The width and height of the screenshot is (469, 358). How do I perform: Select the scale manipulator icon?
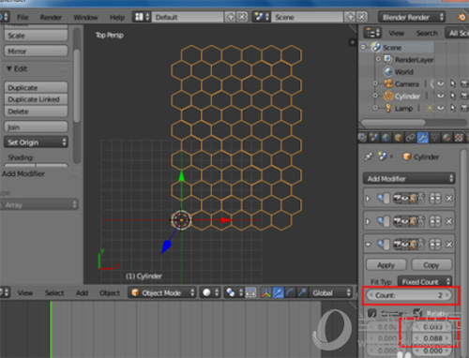pos(302,292)
